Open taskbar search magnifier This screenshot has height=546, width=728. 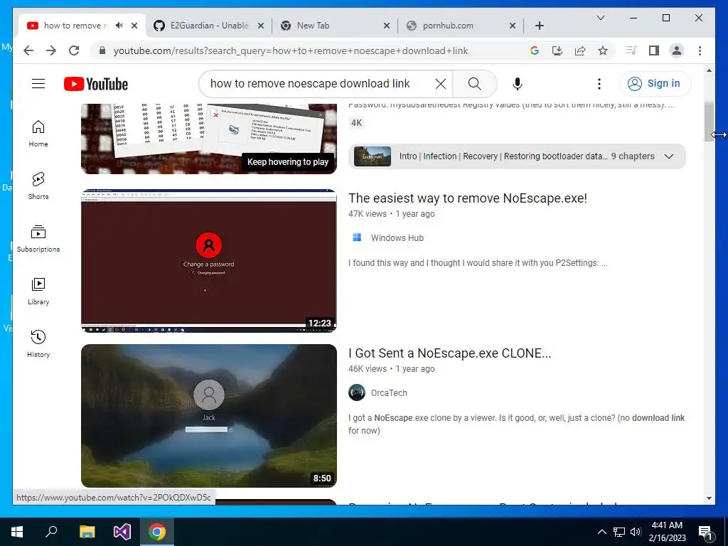point(51,532)
